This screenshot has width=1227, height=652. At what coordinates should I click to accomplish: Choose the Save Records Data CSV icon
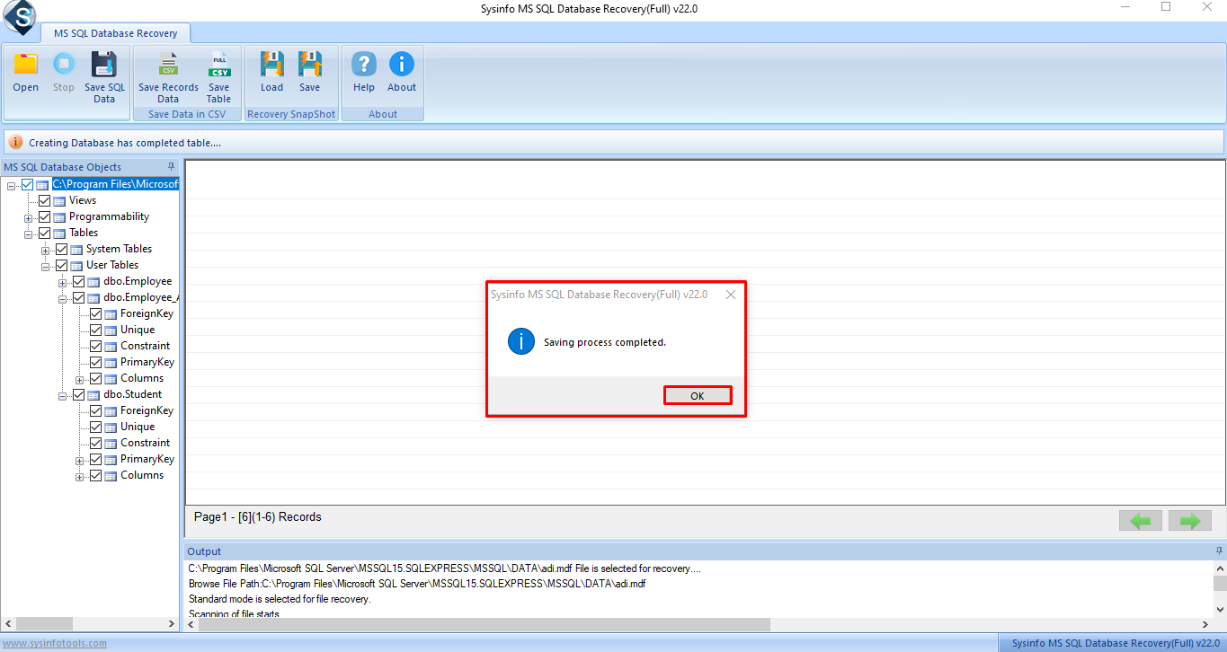click(168, 65)
